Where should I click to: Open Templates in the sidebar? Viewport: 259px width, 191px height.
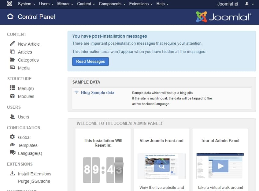click(28, 145)
